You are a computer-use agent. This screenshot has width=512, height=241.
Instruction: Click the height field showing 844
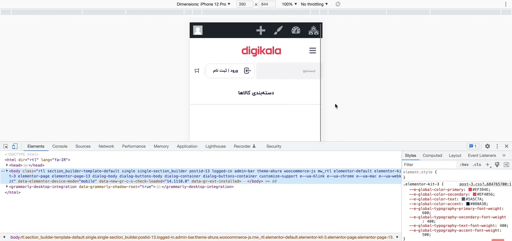(x=267, y=4)
